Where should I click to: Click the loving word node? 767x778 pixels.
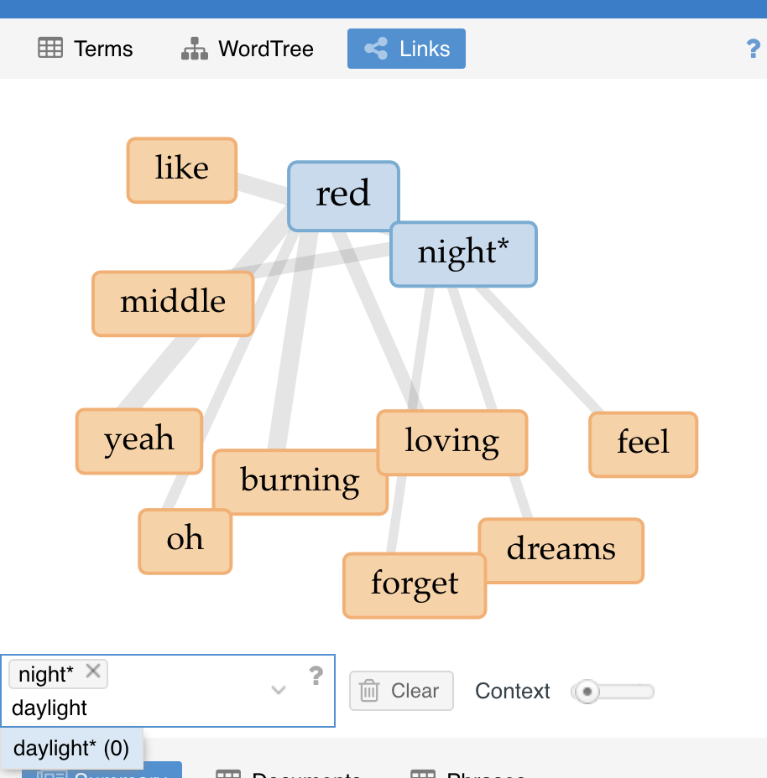point(452,443)
